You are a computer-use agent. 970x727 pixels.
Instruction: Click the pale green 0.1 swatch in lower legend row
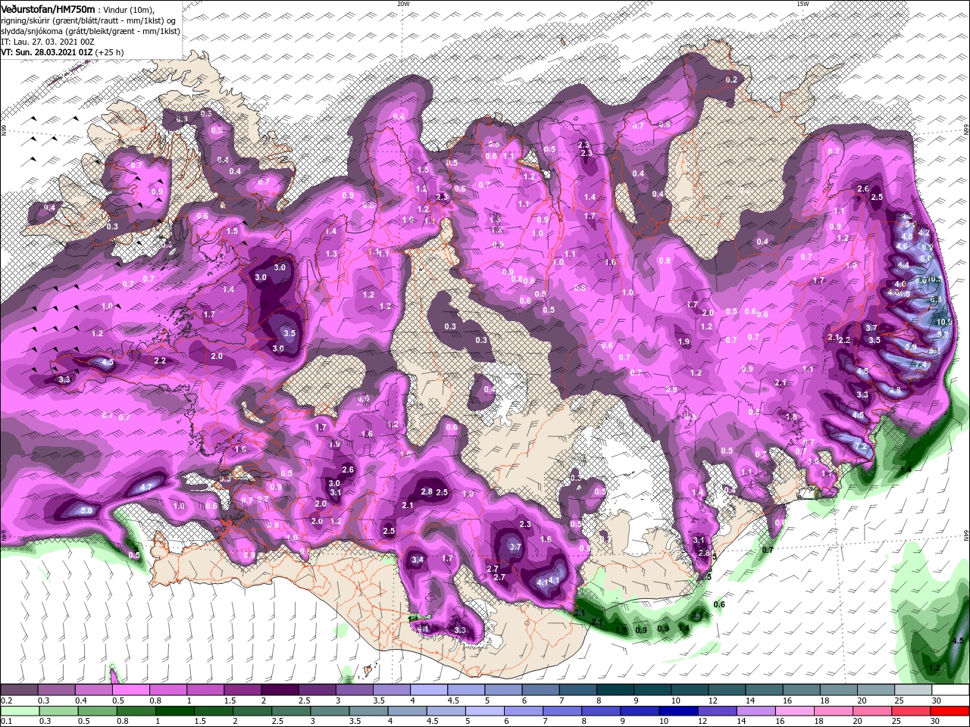click(20, 711)
